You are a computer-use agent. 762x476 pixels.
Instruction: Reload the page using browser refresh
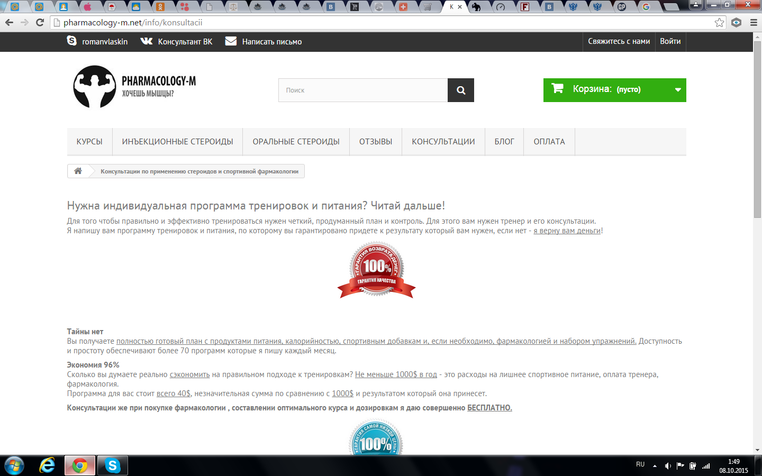(40, 23)
